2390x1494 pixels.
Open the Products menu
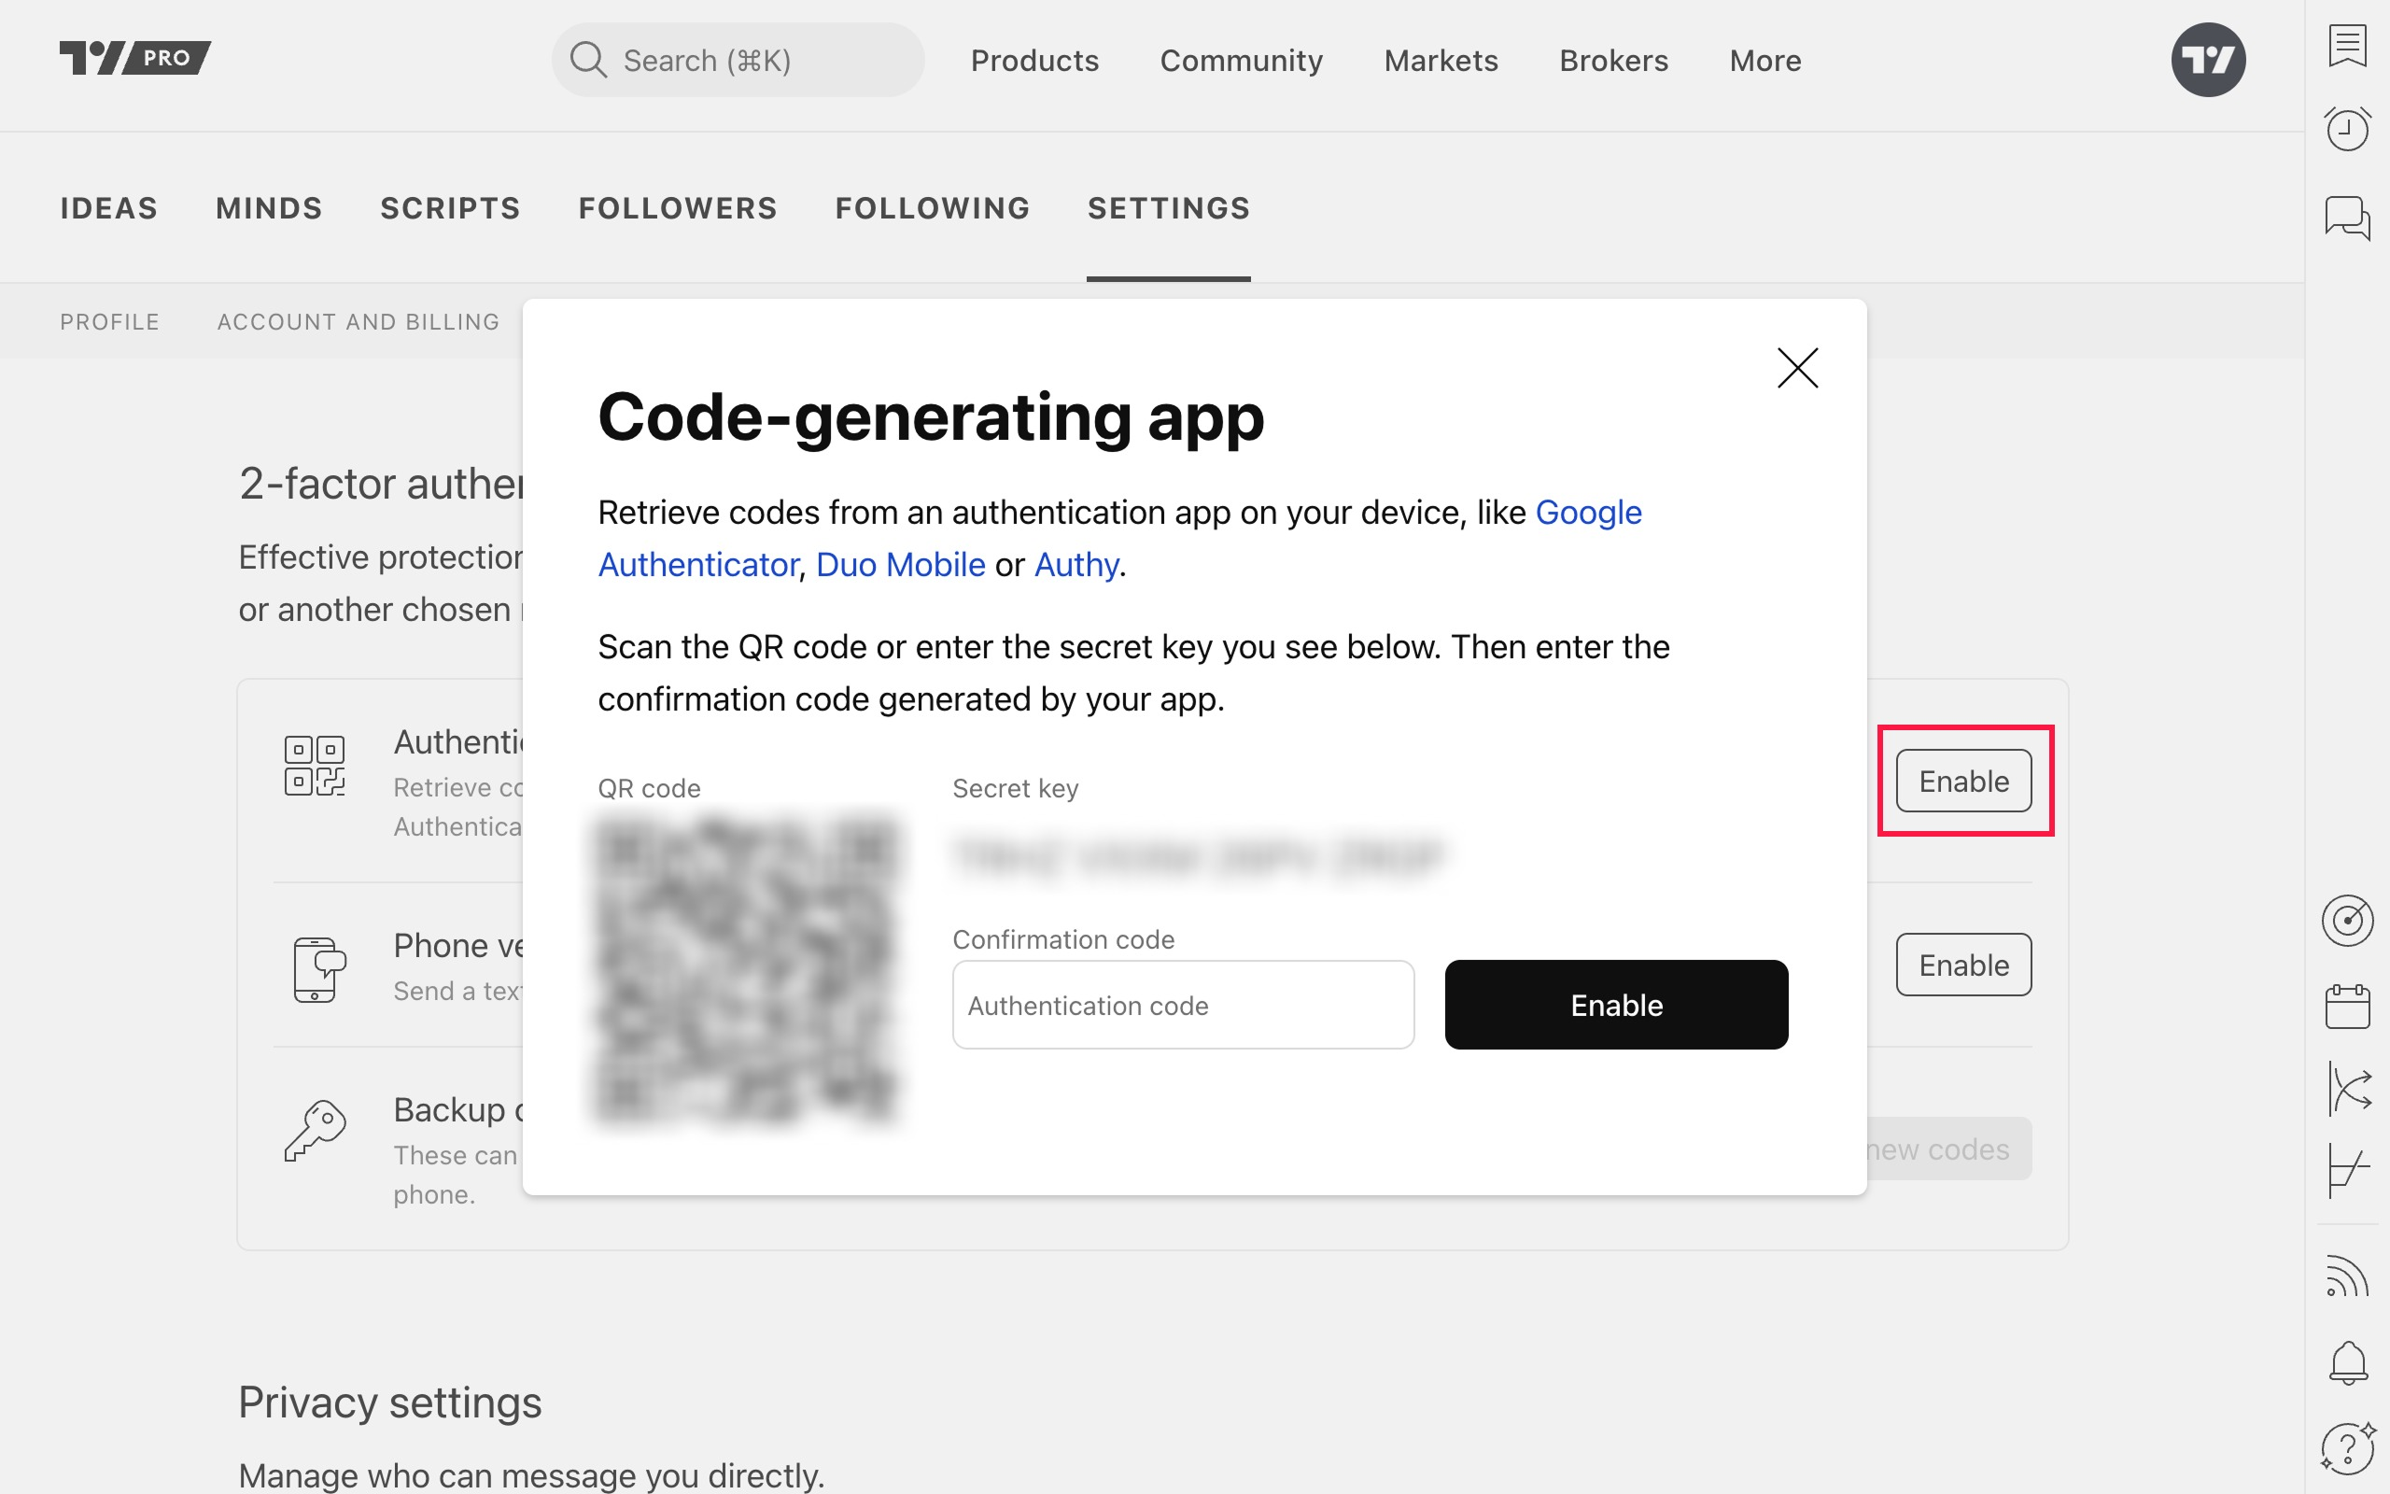1034,61
